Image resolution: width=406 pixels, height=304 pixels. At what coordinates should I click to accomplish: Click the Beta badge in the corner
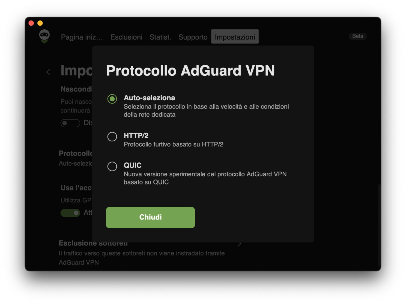click(358, 36)
